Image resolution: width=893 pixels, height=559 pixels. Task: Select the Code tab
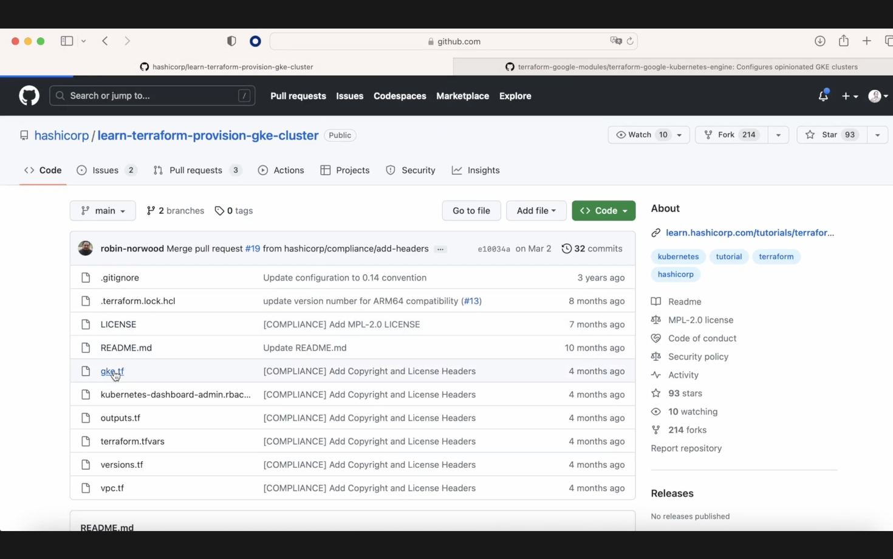43,170
